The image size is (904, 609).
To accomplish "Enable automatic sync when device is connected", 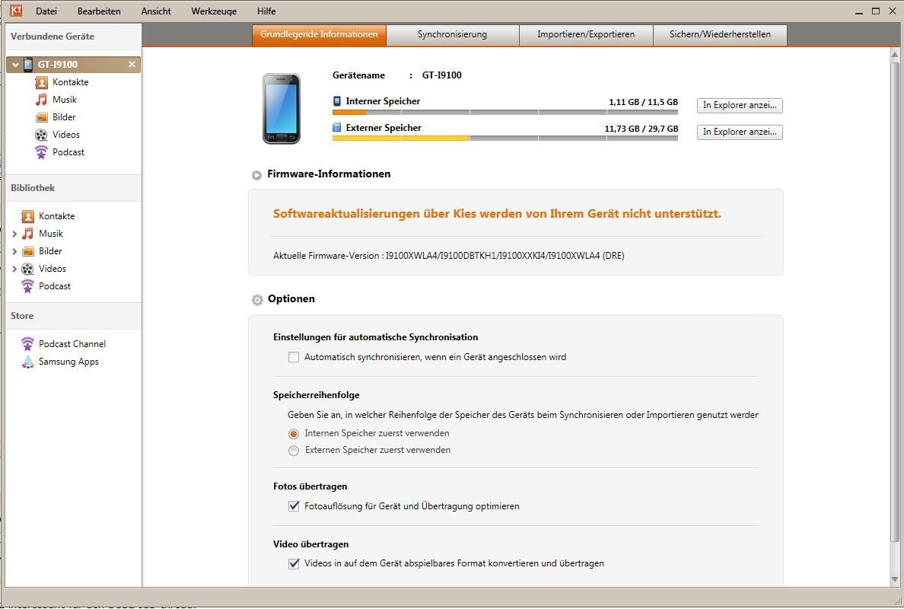I will [x=294, y=358].
